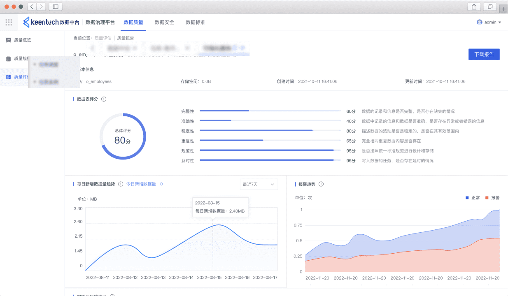Click the admin user avatar icon
This screenshot has height=296, width=508.
pos(479,22)
